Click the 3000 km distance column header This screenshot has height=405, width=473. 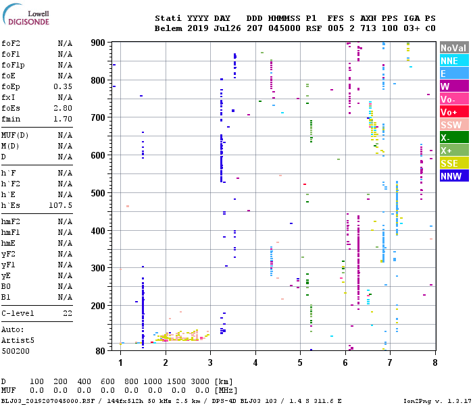[200, 381]
